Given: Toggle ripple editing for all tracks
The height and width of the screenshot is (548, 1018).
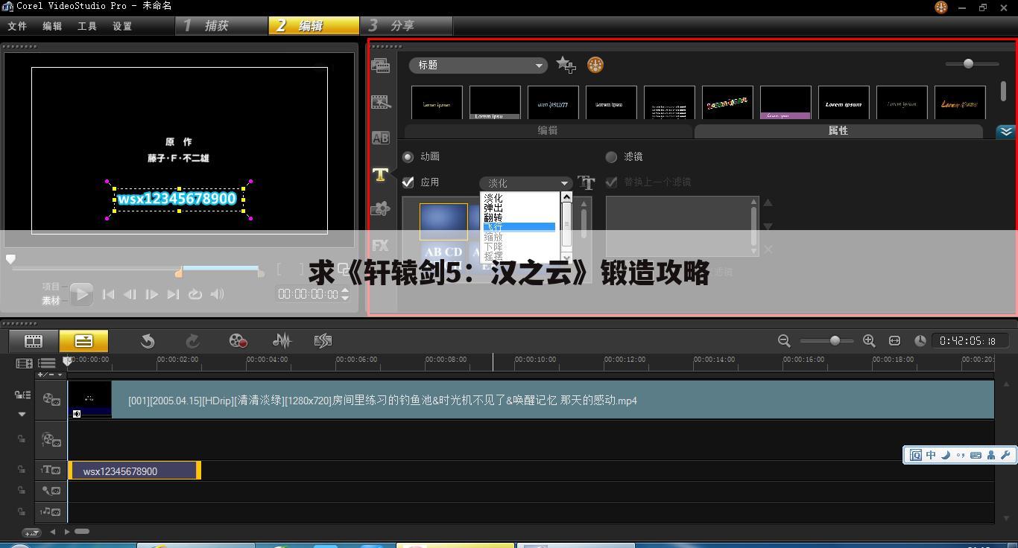Looking at the screenshot, I should tap(22, 395).
